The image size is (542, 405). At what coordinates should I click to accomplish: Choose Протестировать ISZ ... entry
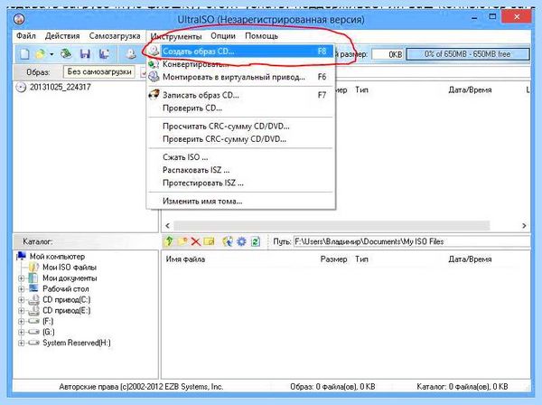240,183
